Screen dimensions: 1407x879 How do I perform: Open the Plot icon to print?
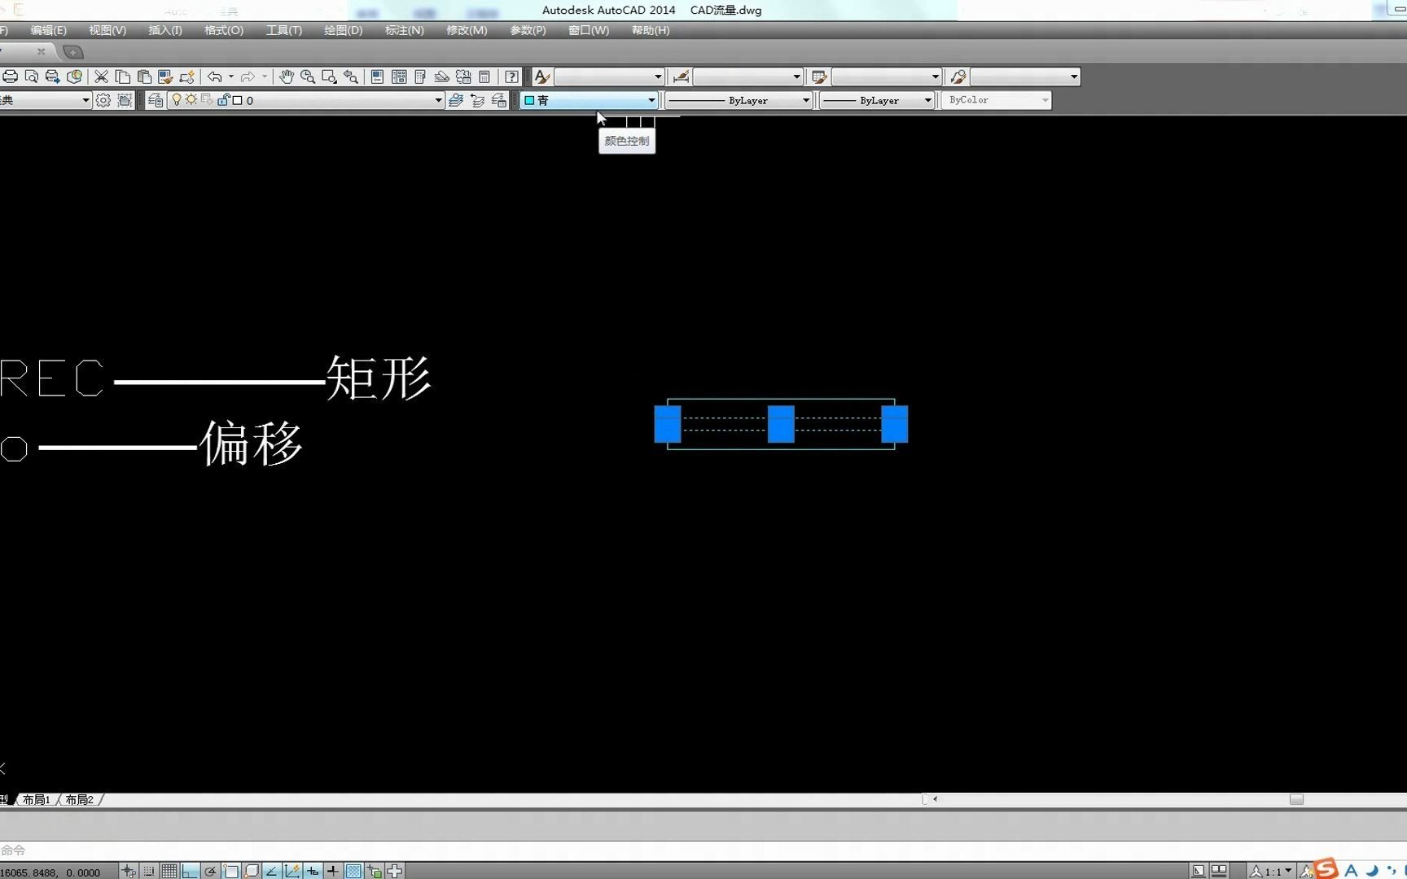pos(11,77)
